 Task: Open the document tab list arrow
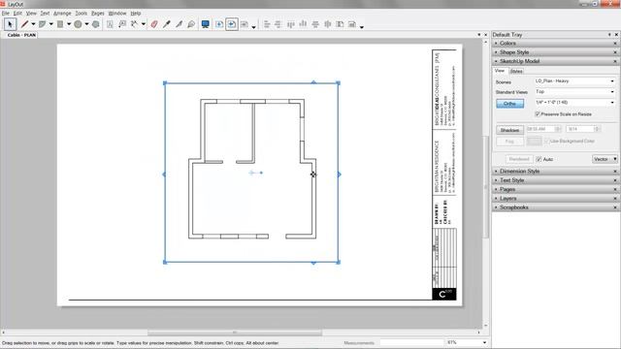[x=478, y=35]
